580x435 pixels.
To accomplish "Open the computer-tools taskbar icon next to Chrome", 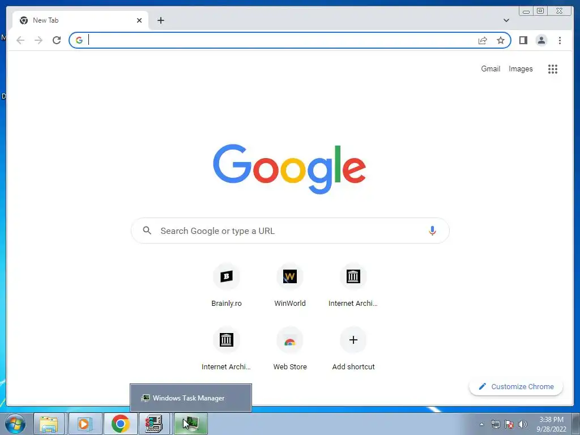I will pos(154,424).
